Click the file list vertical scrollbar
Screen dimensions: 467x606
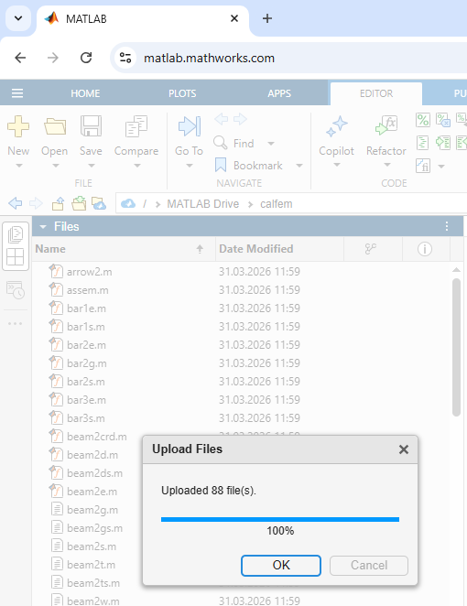coord(456,347)
